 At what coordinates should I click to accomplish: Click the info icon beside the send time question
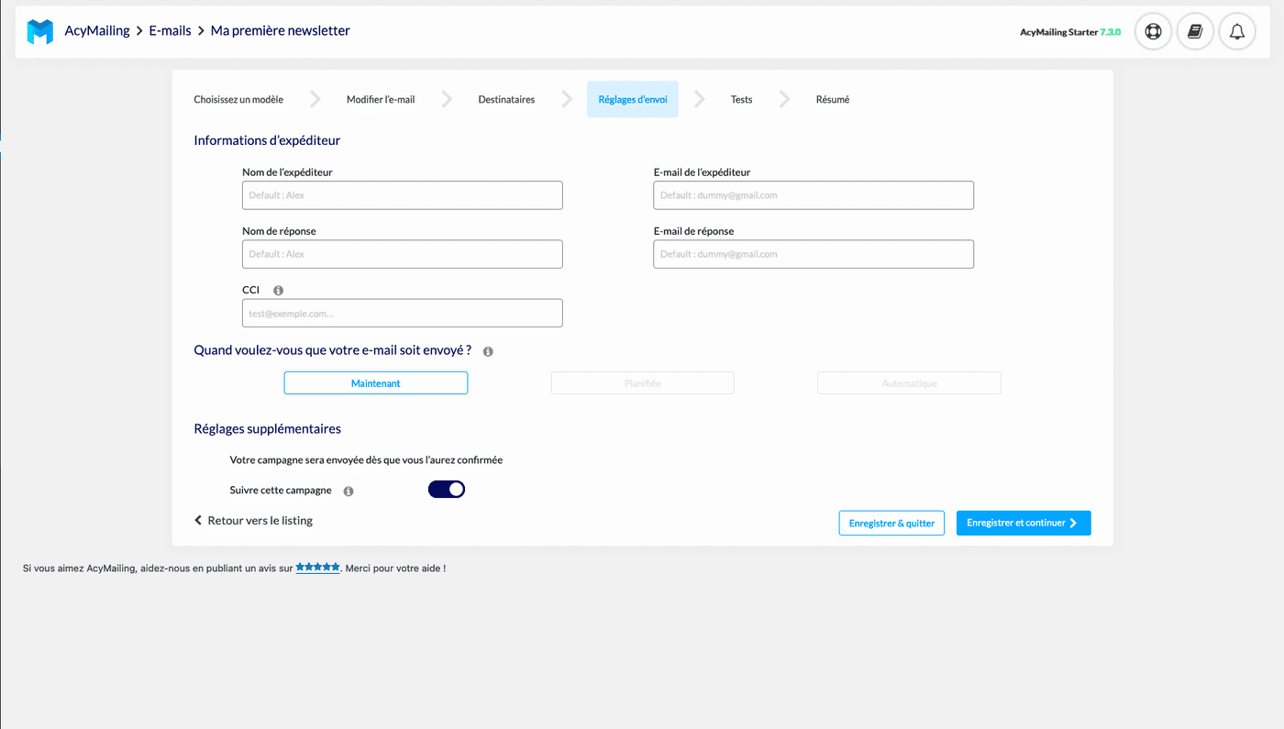click(487, 350)
